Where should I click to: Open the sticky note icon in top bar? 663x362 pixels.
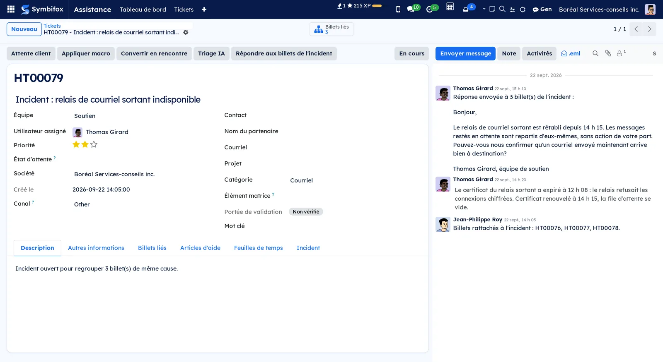point(492,9)
